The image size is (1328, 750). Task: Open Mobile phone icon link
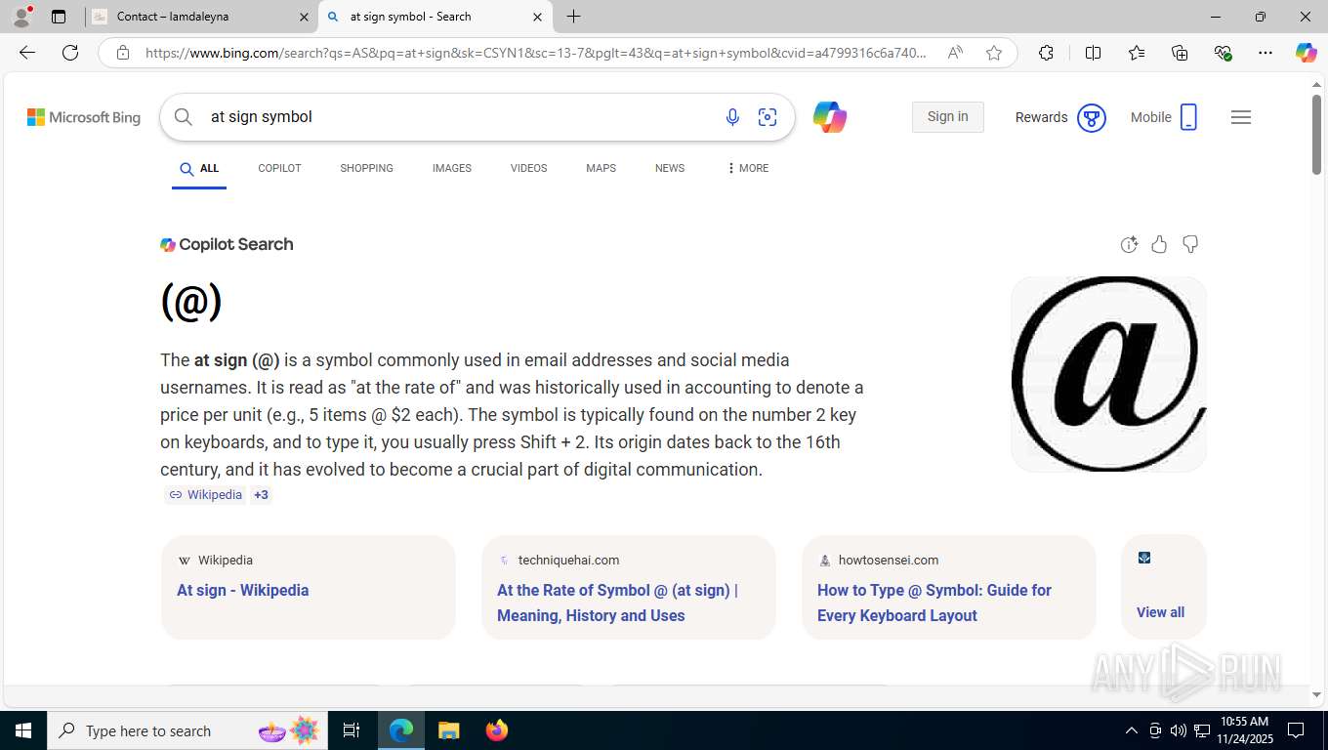1188,117
